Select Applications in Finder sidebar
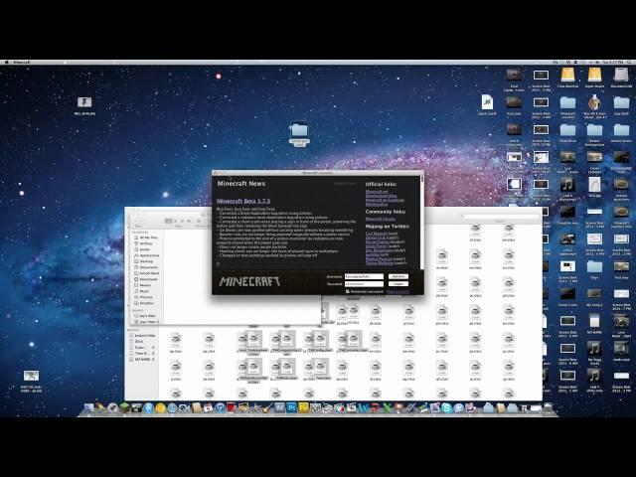Viewport: 636px width, 477px height. coord(146,255)
